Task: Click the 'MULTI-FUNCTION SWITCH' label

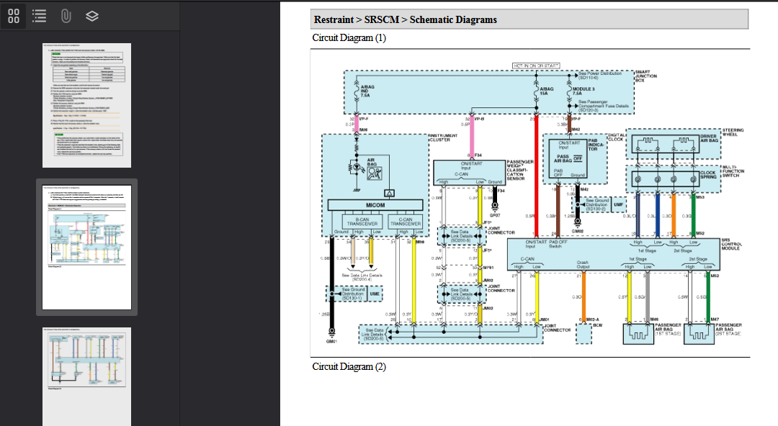Action: 733,171
